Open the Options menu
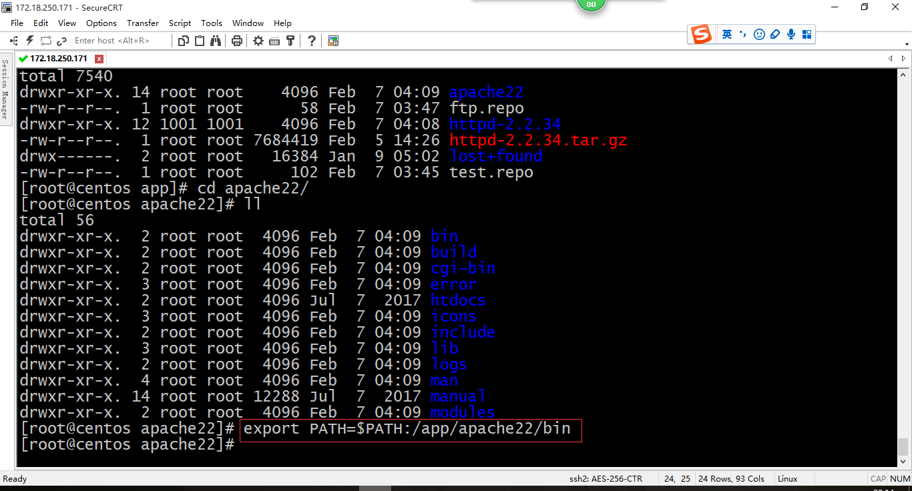 click(101, 23)
